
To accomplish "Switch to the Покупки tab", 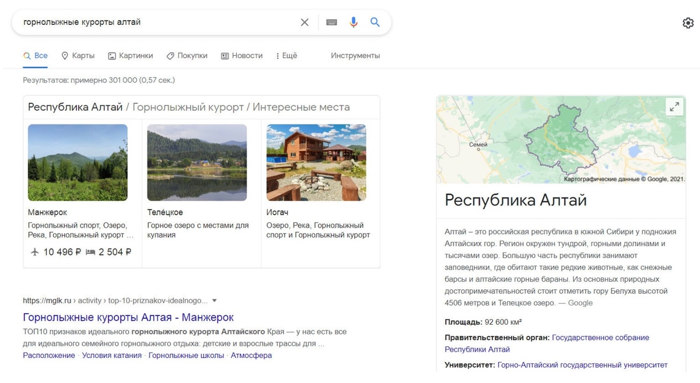I will (187, 55).
